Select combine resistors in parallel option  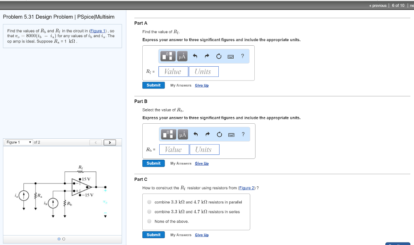pos(149,202)
